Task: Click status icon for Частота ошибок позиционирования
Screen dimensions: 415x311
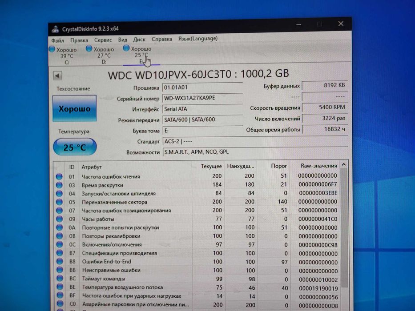Action: pyautogui.click(x=59, y=211)
